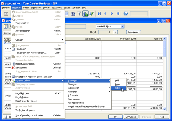
Task: Expand the Ga naar submenu
Action: coord(38,40)
